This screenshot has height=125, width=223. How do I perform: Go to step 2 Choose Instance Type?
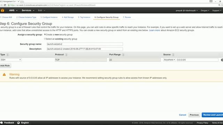26,17
